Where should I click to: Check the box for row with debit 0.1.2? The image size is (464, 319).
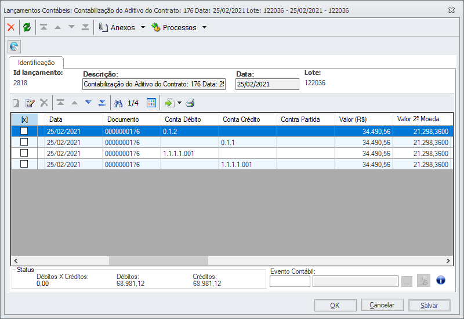coord(24,131)
